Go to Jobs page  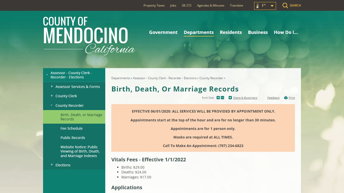tap(173, 6)
